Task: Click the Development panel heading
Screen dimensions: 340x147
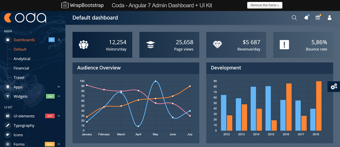Action: [226, 68]
